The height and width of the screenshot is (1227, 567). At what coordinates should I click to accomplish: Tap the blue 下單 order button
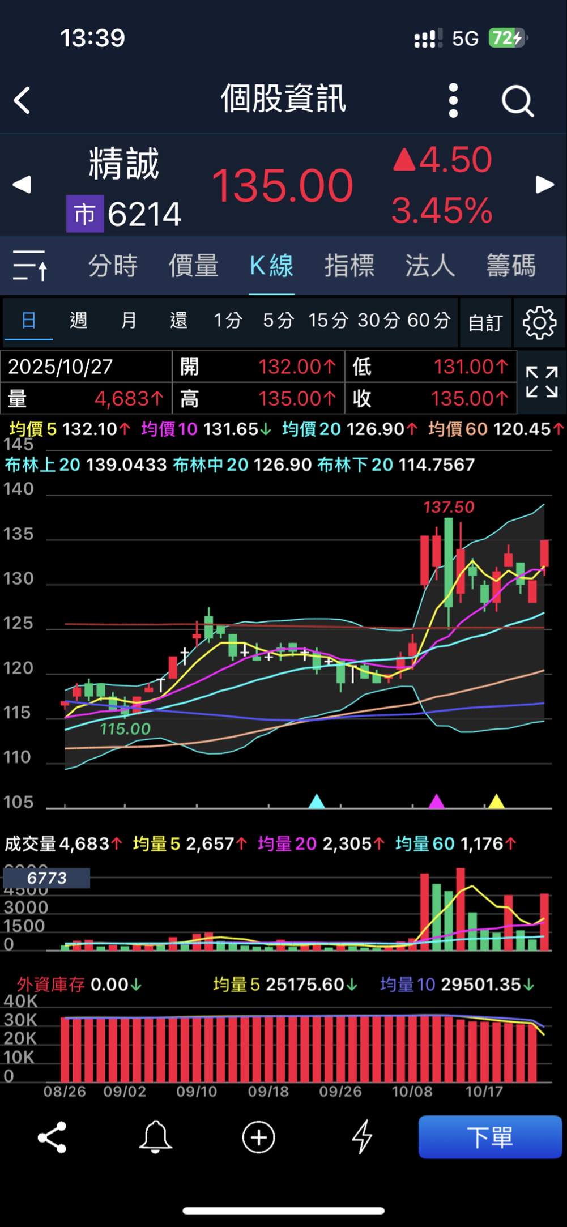490,1137
